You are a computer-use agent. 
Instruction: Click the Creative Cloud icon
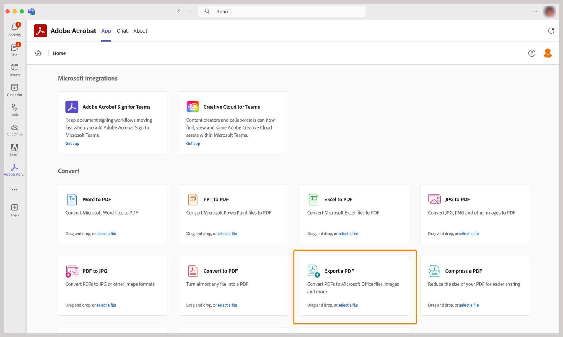pos(193,107)
